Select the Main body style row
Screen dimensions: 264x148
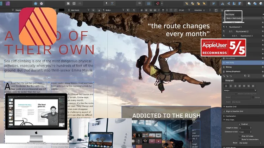[x=243, y=63]
